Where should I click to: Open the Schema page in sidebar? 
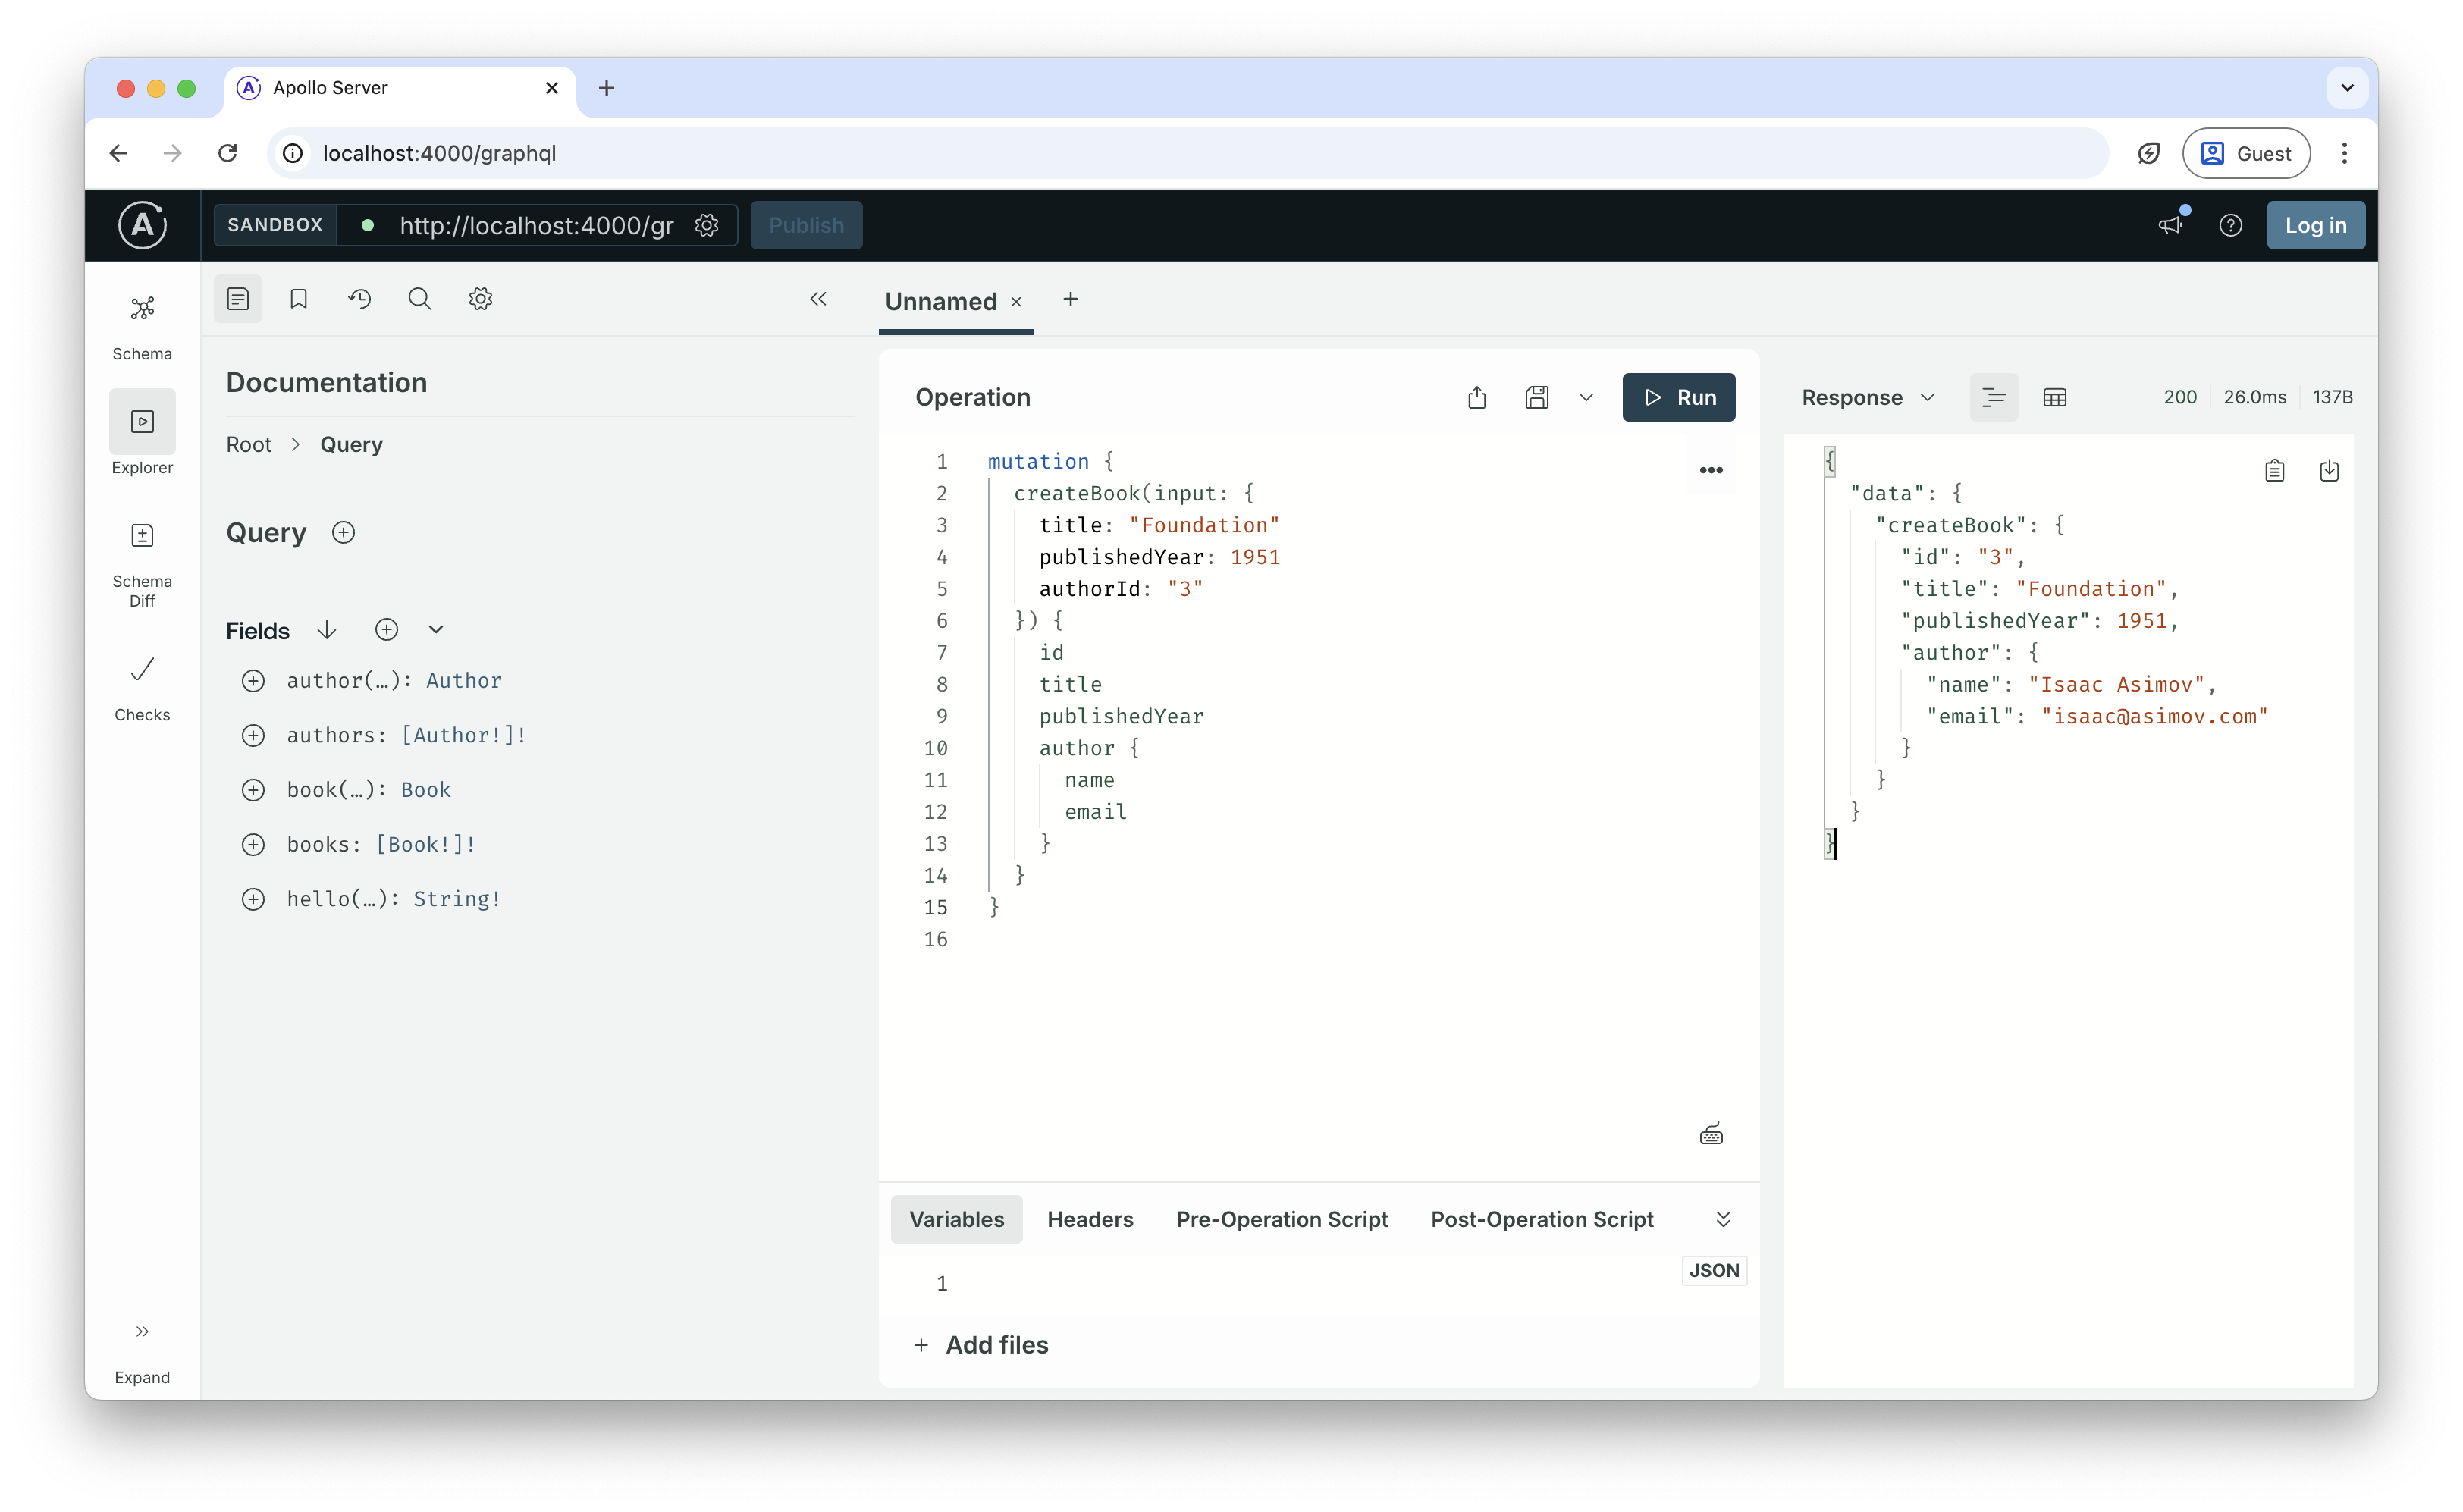pos(142,327)
